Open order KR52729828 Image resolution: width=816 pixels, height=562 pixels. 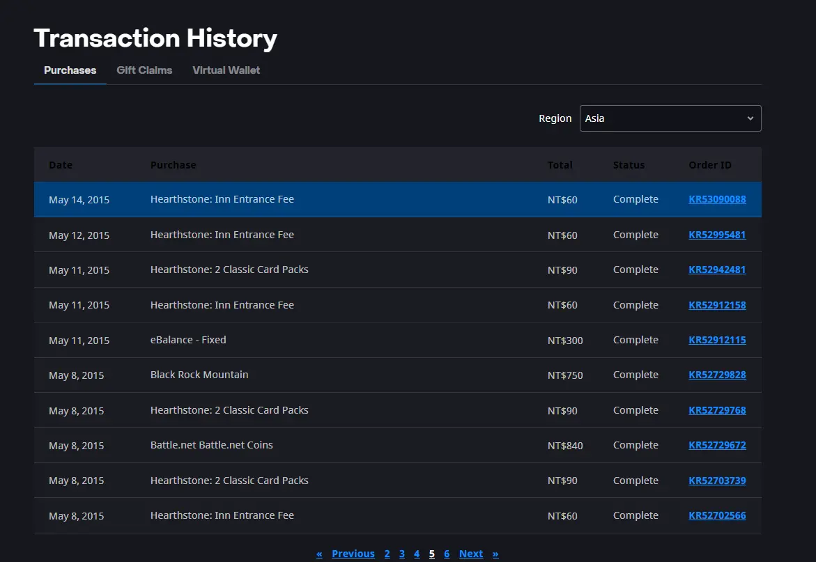point(717,375)
